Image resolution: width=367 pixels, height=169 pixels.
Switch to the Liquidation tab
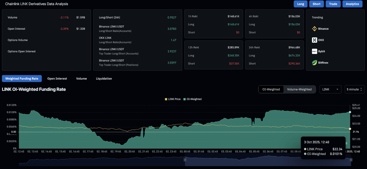point(104,79)
